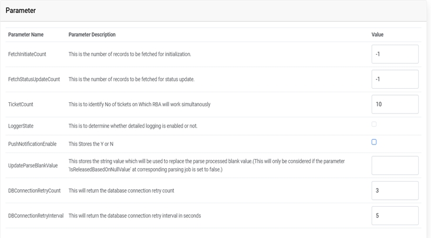Click the Parameter panel title

pos(21,11)
